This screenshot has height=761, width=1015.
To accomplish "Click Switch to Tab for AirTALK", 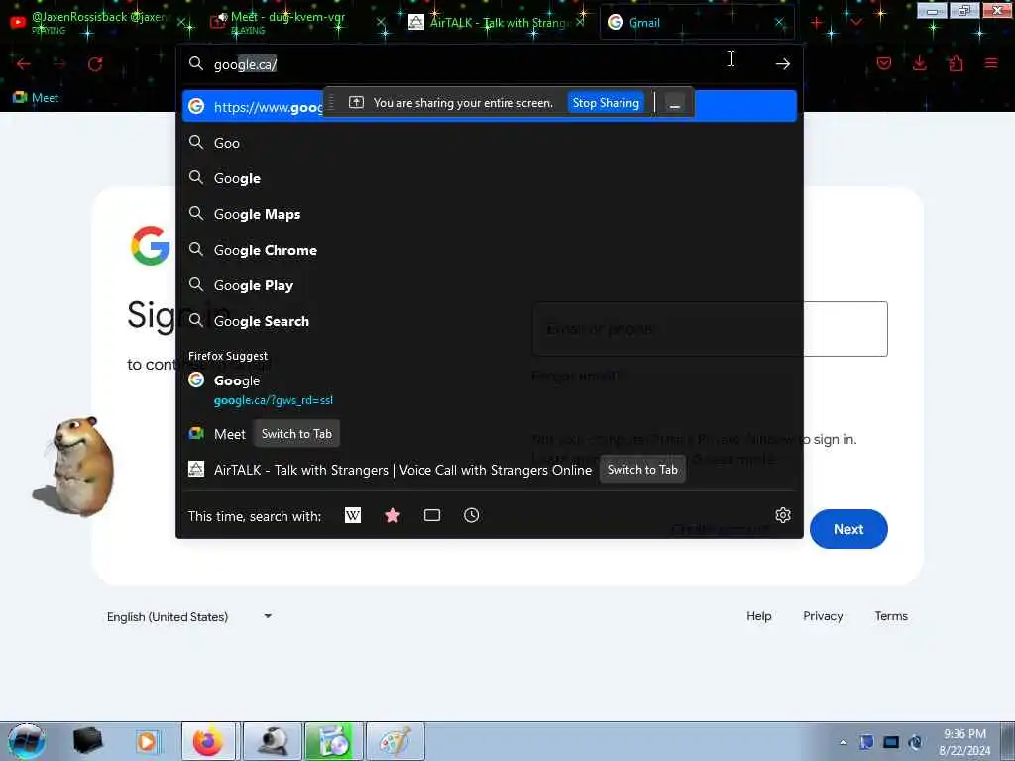I will click(x=642, y=470).
